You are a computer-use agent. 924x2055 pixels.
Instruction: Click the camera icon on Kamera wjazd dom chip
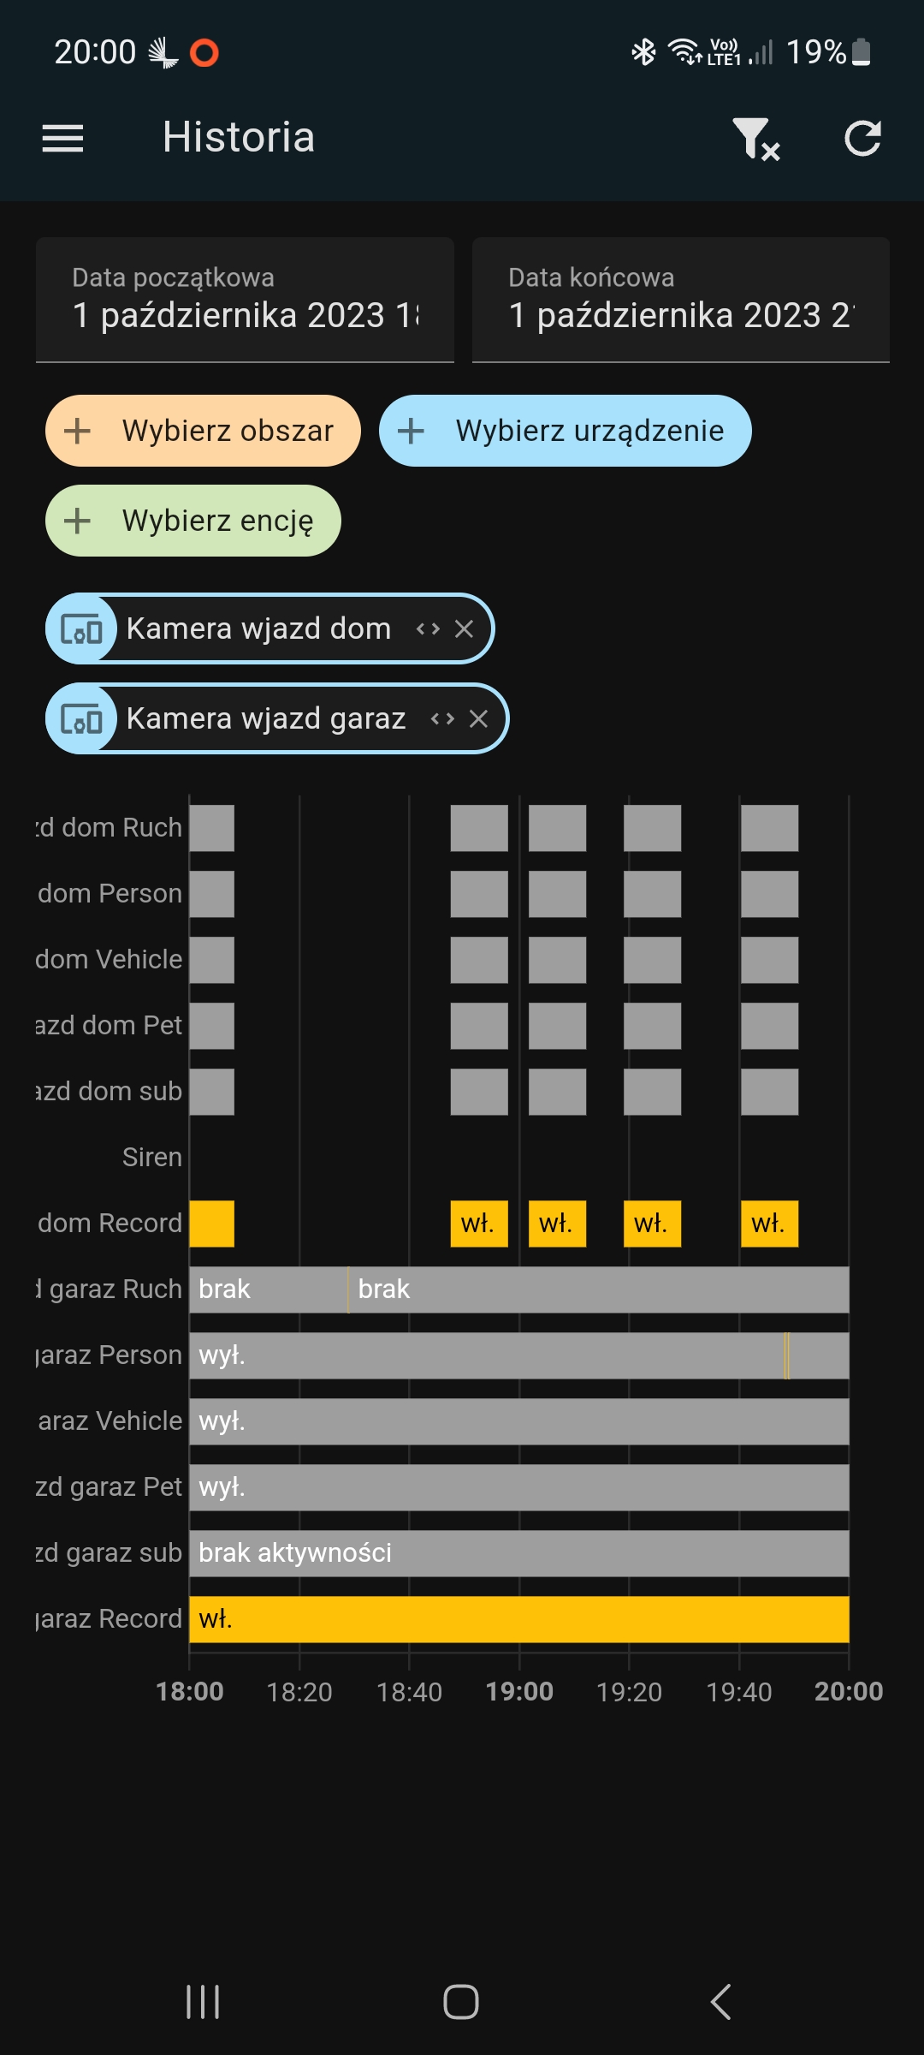(82, 628)
